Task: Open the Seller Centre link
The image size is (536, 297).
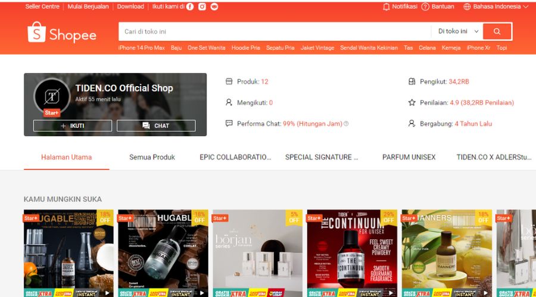Action: coord(42,7)
